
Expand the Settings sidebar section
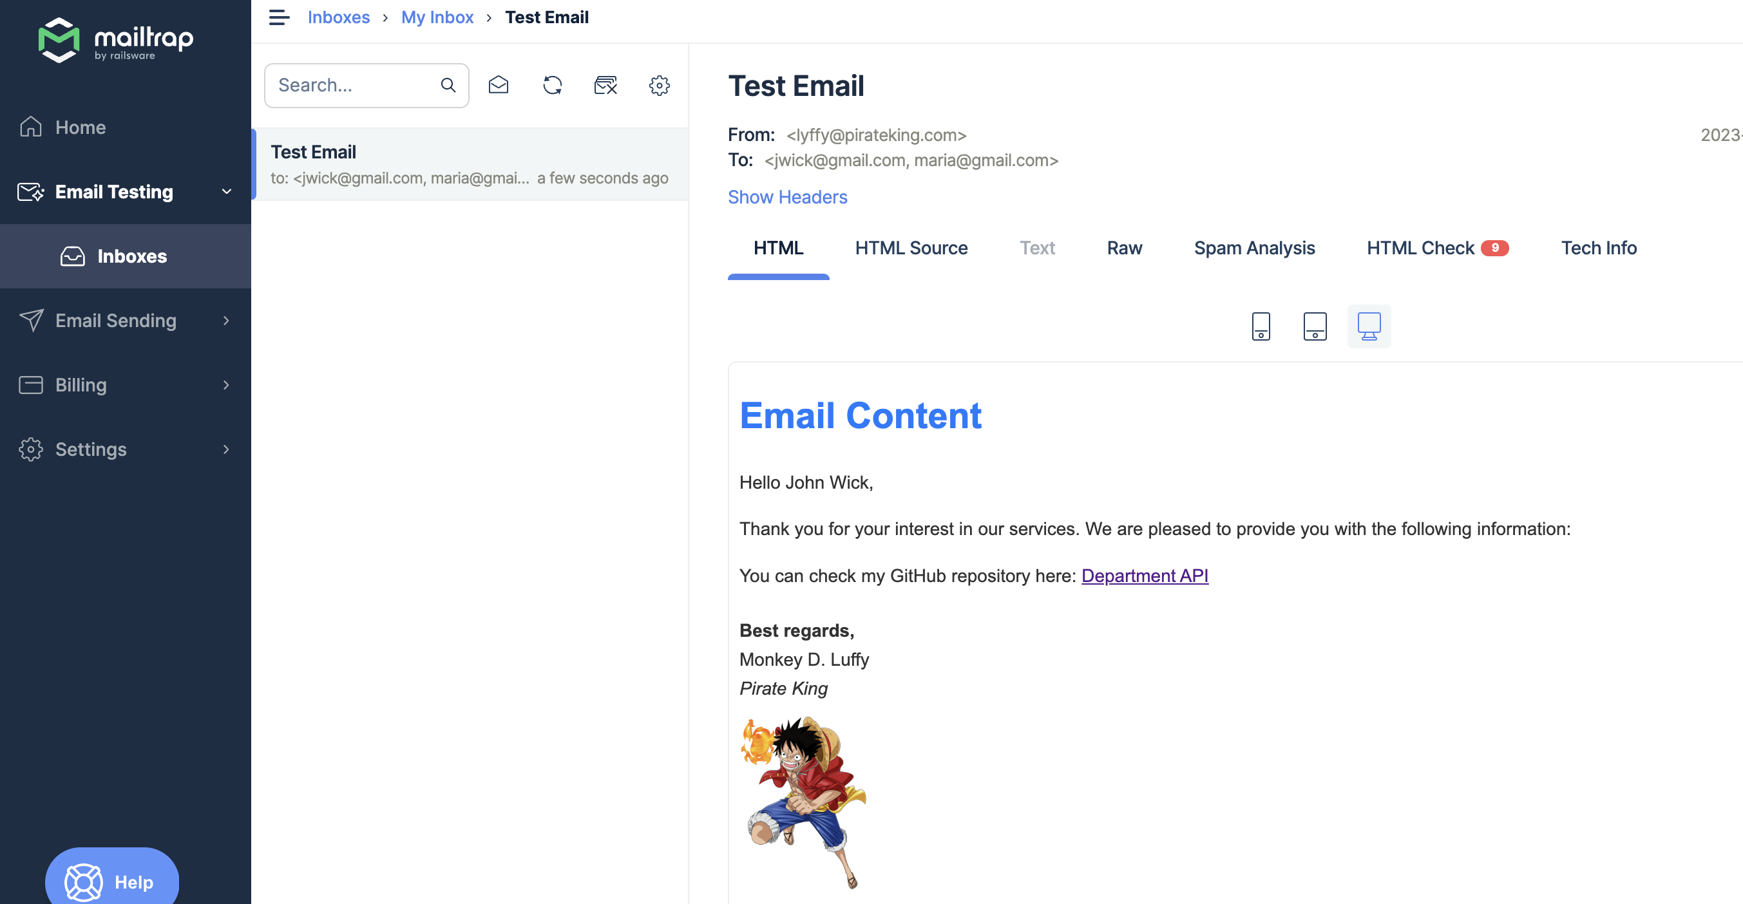click(226, 449)
